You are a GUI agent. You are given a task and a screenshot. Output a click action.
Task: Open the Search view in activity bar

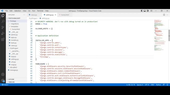[x=3, y=21]
